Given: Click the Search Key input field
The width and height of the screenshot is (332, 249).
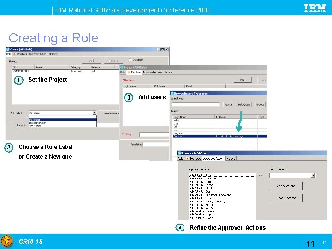Looking at the screenshot, I should click(196, 104).
